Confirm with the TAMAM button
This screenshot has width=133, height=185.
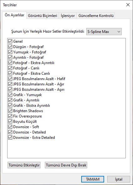pyautogui.click(x=93, y=179)
